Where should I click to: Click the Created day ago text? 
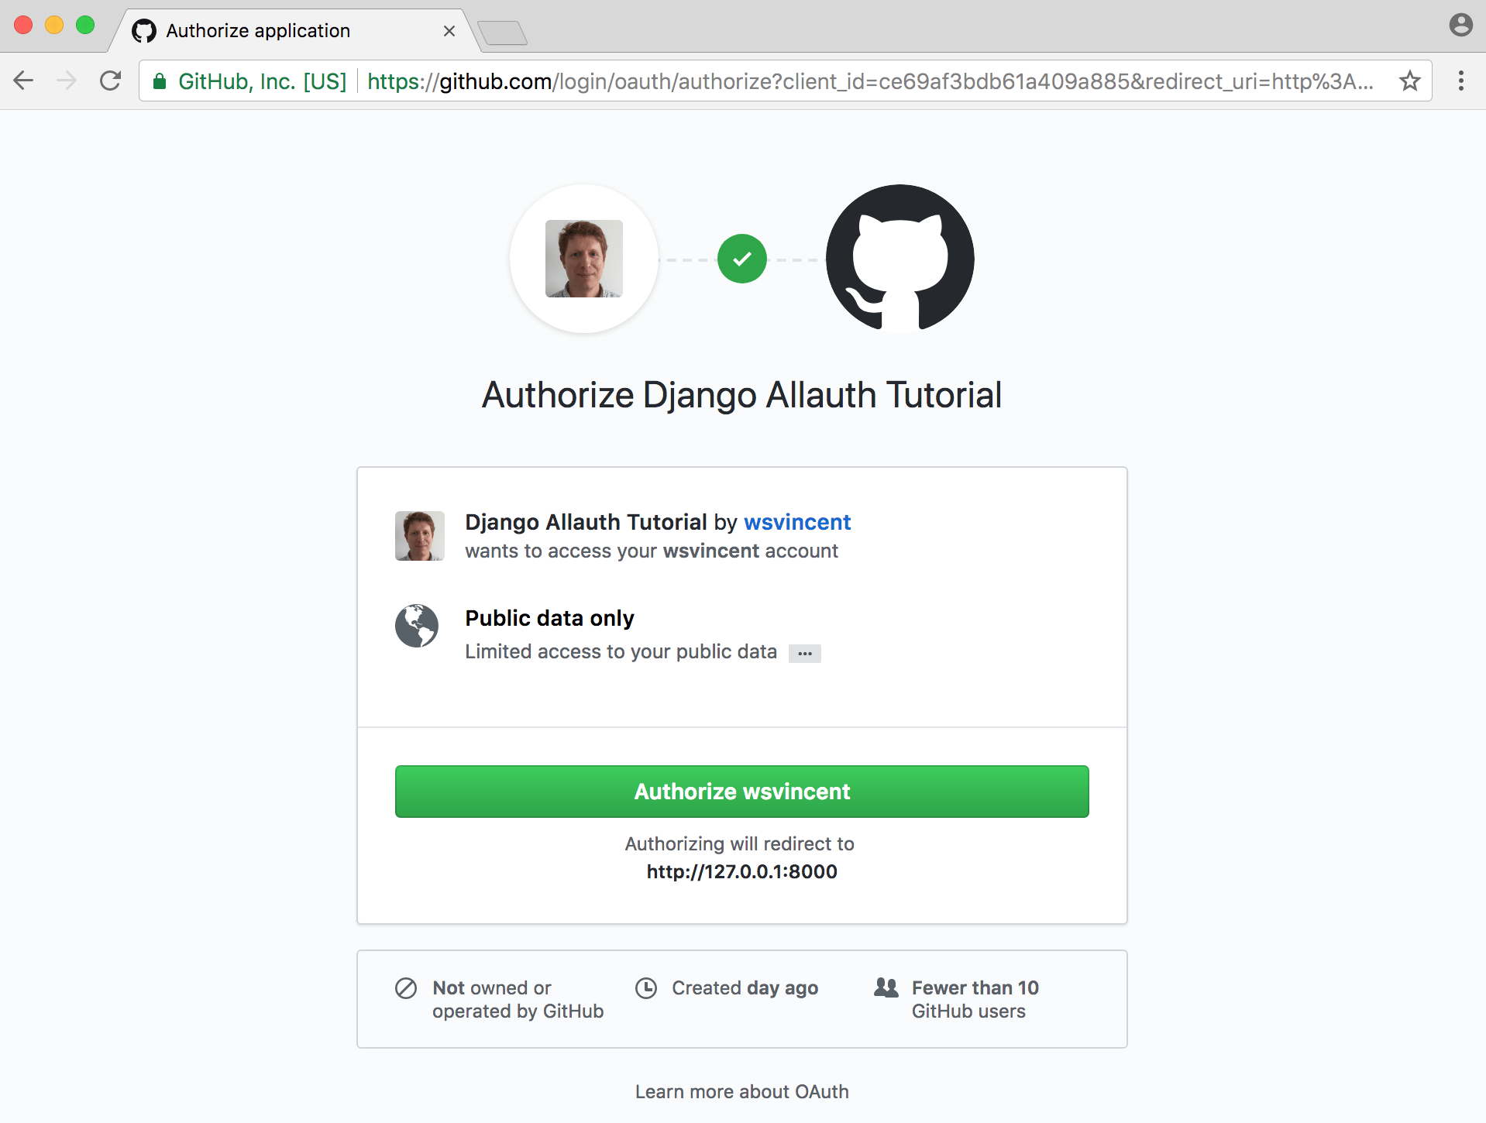[745, 988]
